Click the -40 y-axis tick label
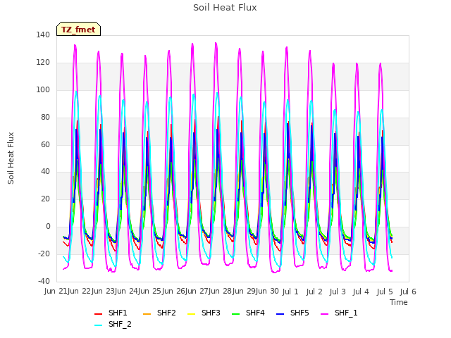451x338 pixels. click(44, 281)
